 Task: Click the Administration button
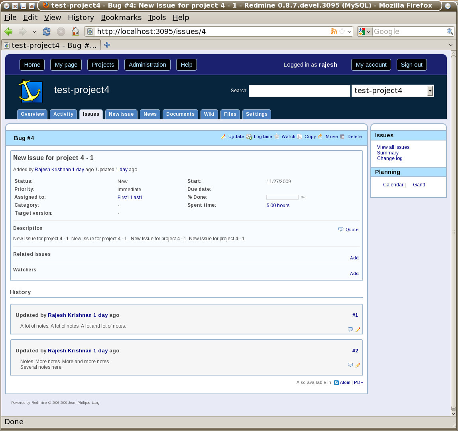coord(147,65)
